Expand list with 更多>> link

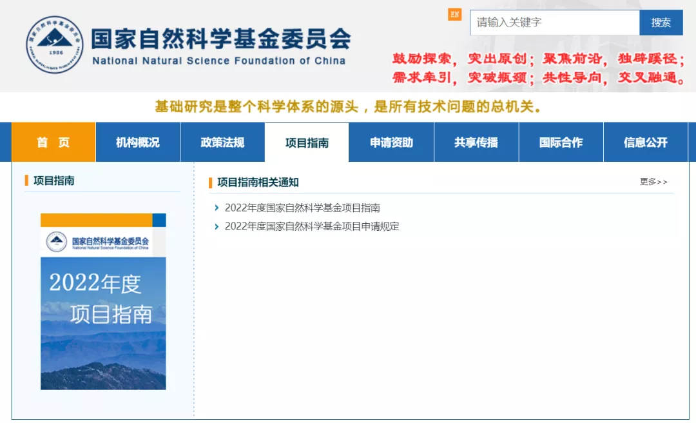point(653,182)
